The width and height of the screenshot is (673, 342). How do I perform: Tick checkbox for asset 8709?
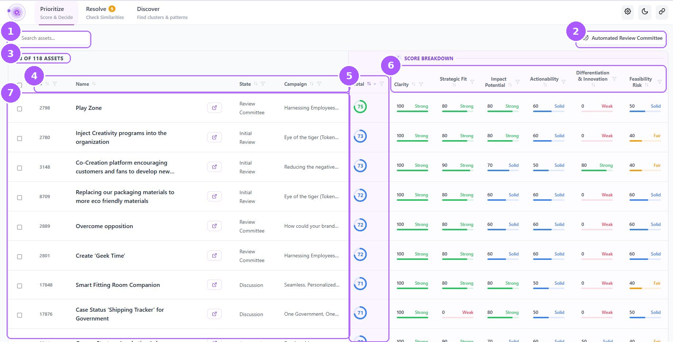click(20, 197)
